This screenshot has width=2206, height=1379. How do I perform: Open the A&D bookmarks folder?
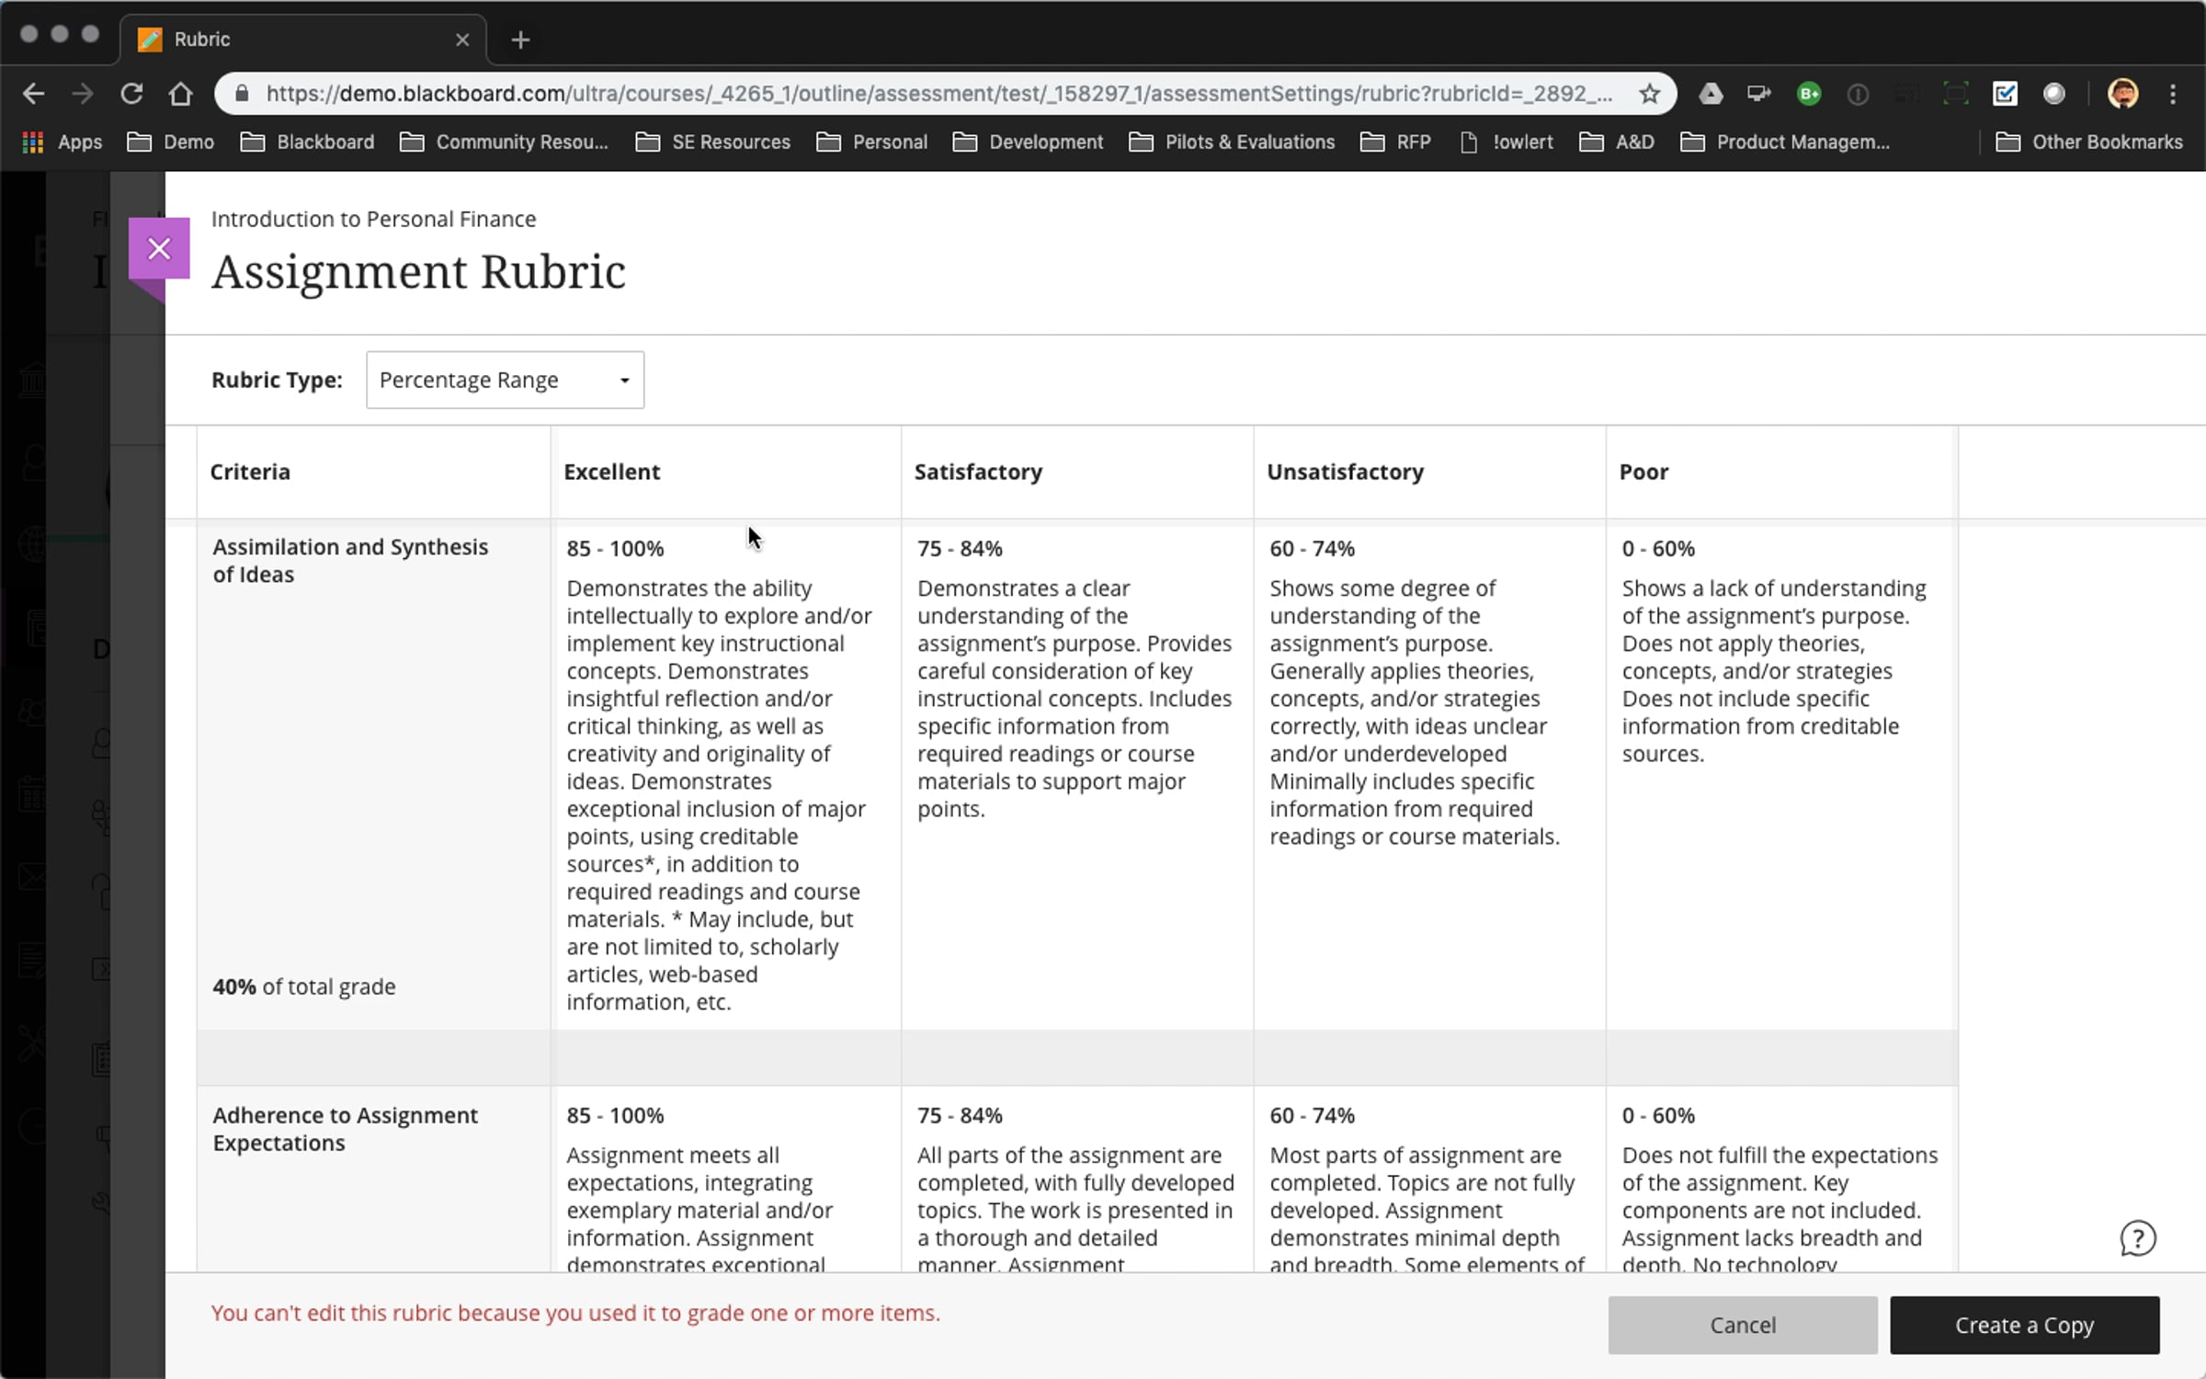[1617, 142]
